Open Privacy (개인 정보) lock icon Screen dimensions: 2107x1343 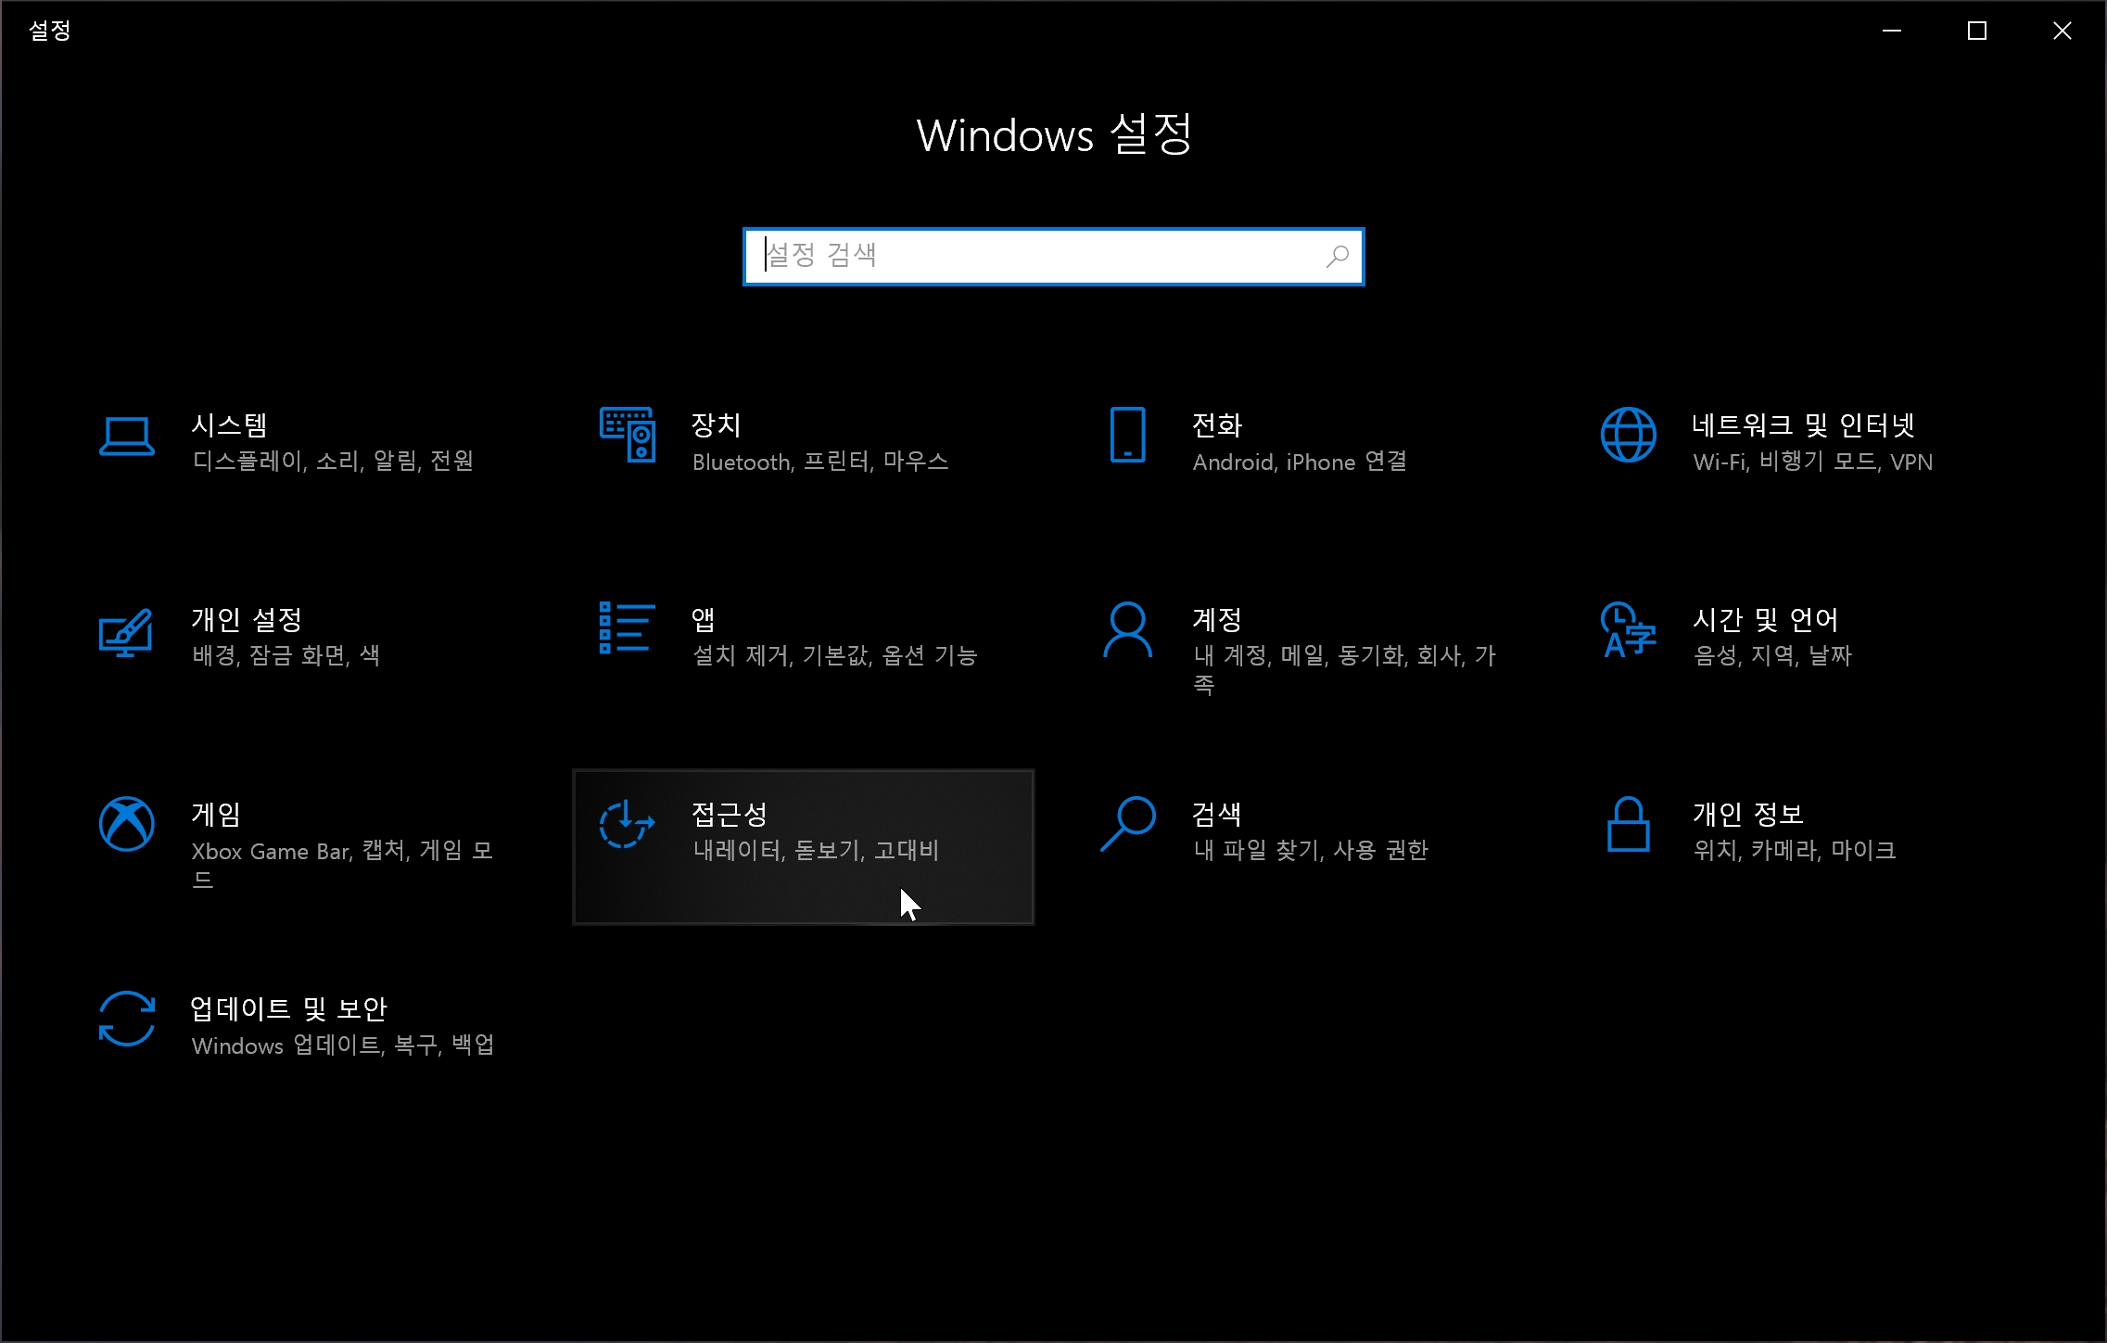click(x=1628, y=824)
